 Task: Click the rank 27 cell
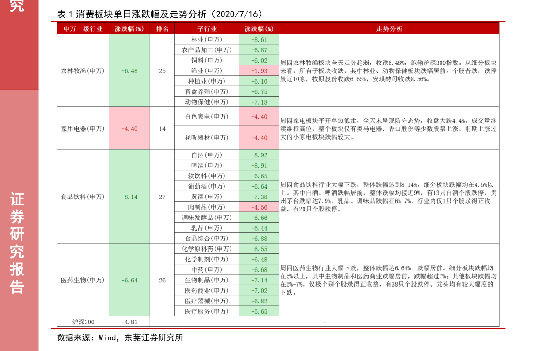[162, 197]
